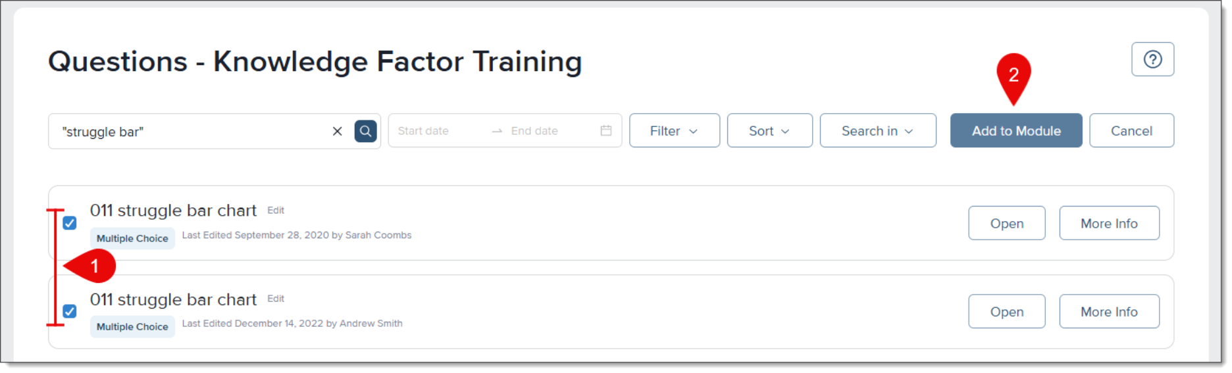This screenshot has height=373, width=1232.
Task: Click the magnifier search icon button
Action: 366,131
